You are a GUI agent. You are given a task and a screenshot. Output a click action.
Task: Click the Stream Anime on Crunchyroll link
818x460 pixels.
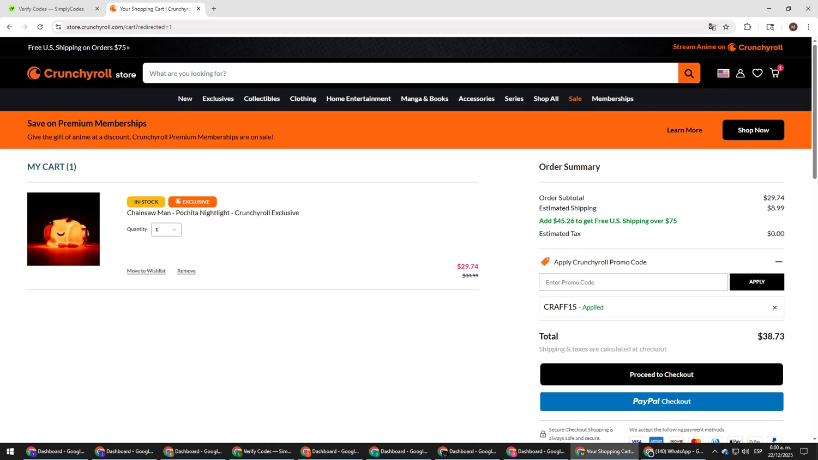pos(727,47)
